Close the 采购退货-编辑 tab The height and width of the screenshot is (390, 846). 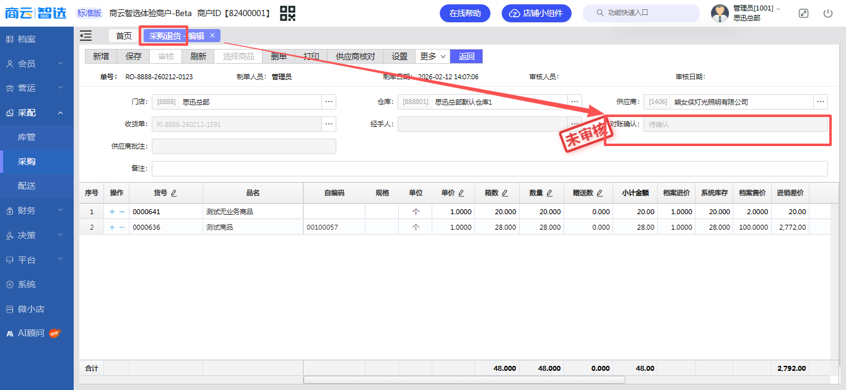212,36
